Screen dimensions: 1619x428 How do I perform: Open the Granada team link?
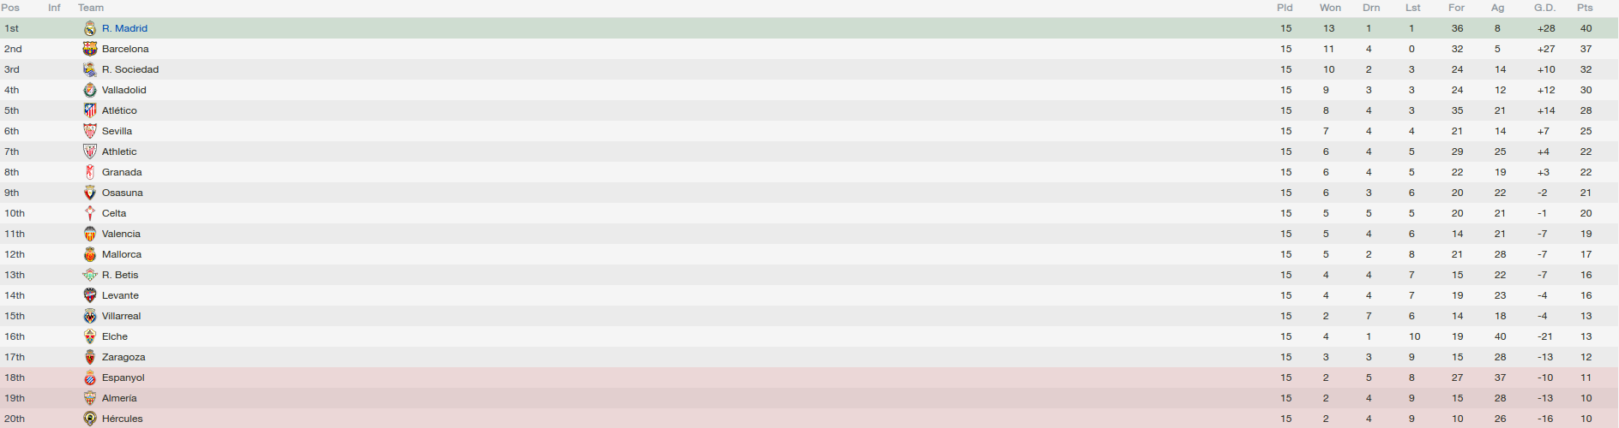click(x=122, y=172)
